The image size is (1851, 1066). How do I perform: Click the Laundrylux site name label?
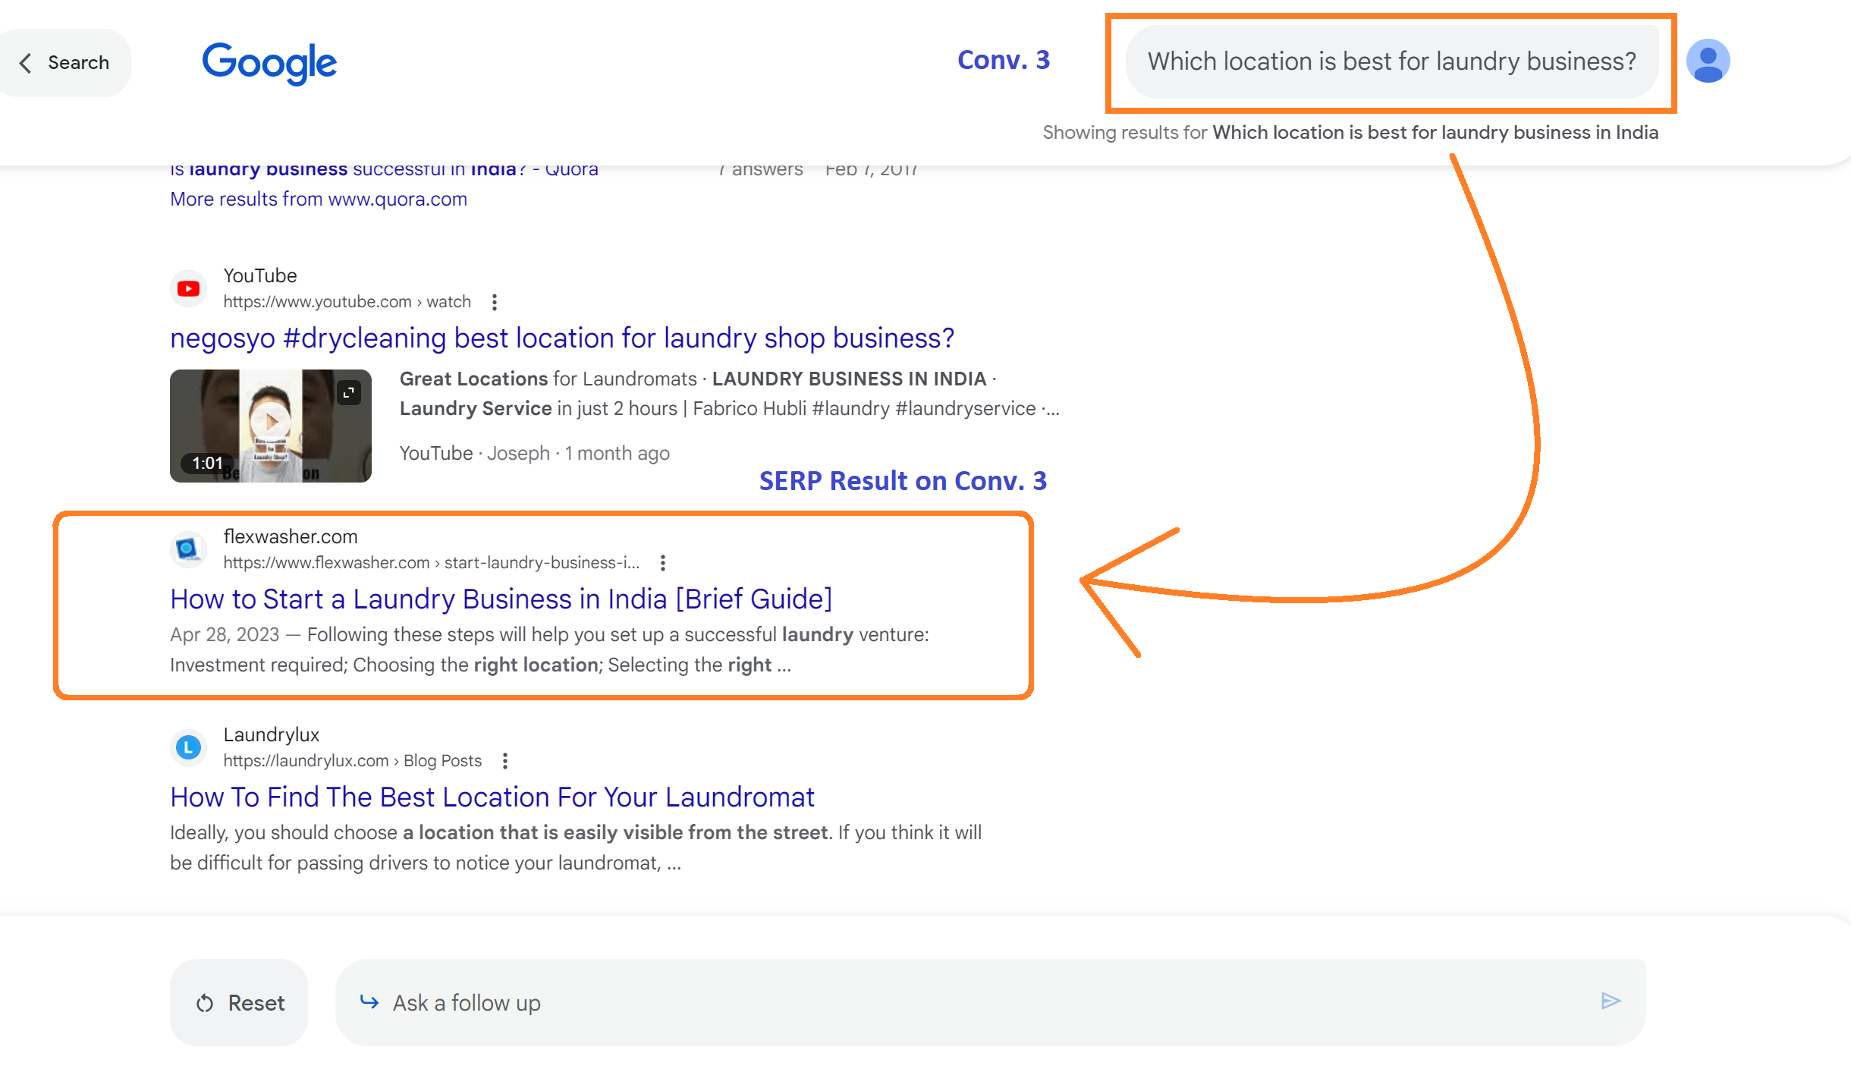(x=272, y=735)
